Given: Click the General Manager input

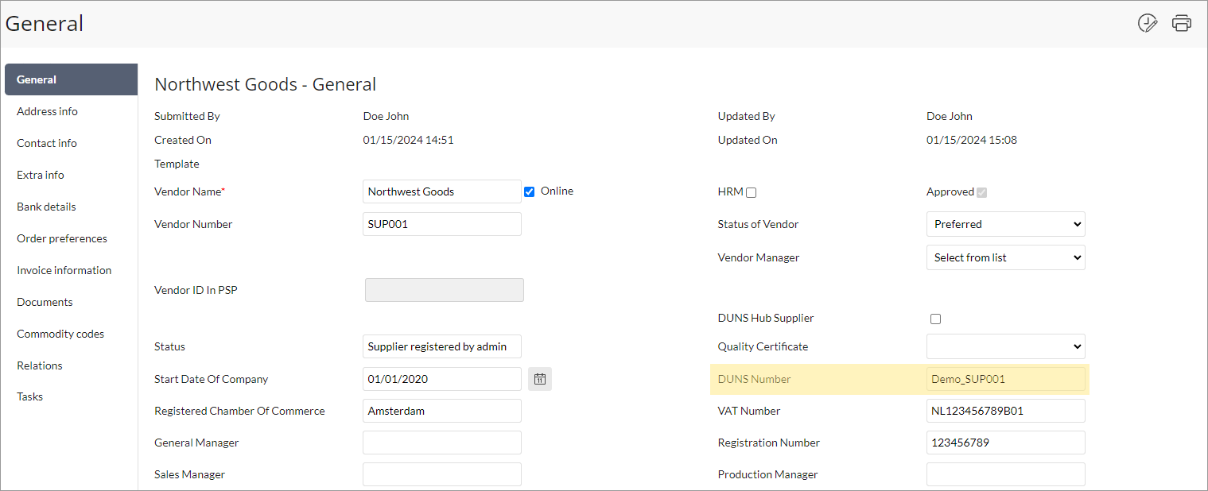Looking at the screenshot, I should click(442, 443).
